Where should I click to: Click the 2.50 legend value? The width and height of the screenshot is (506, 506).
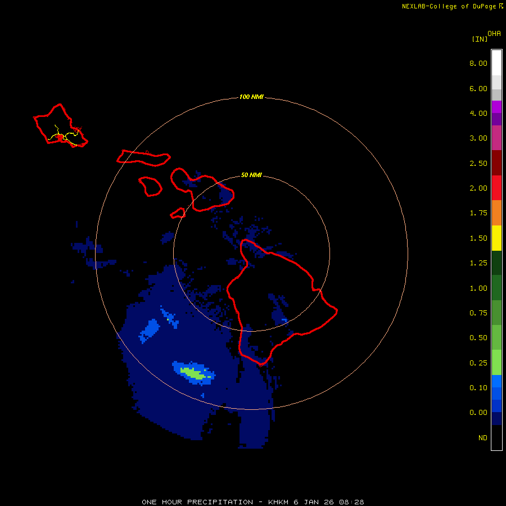coord(478,163)
